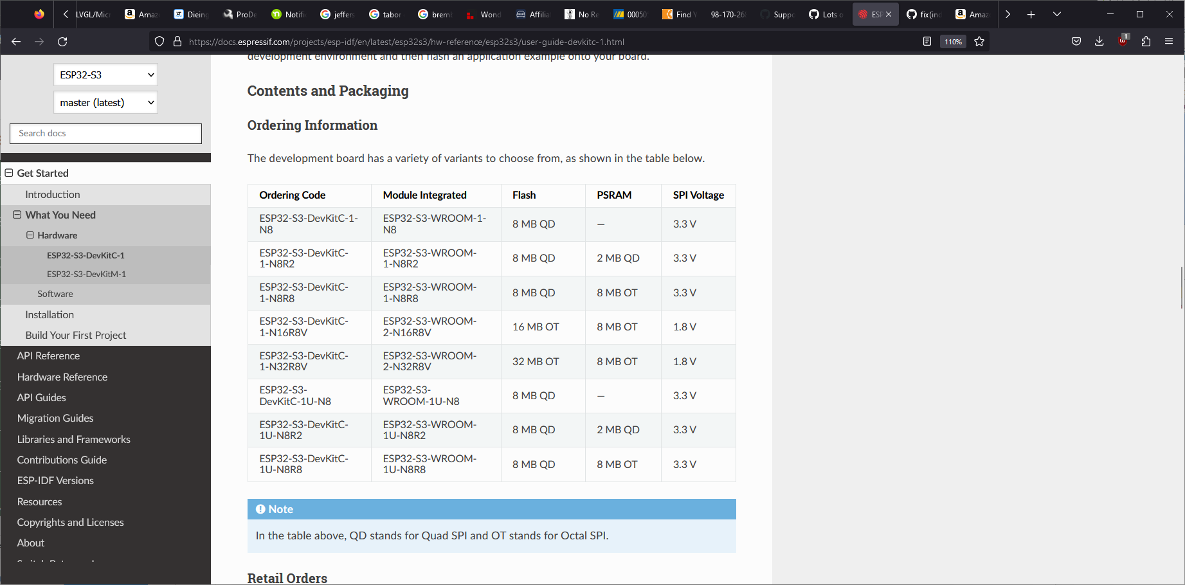This screenshot has height=585, width=1185.
Task: Open API Guides in the sidebar
Action: click(x=41, y=397)
